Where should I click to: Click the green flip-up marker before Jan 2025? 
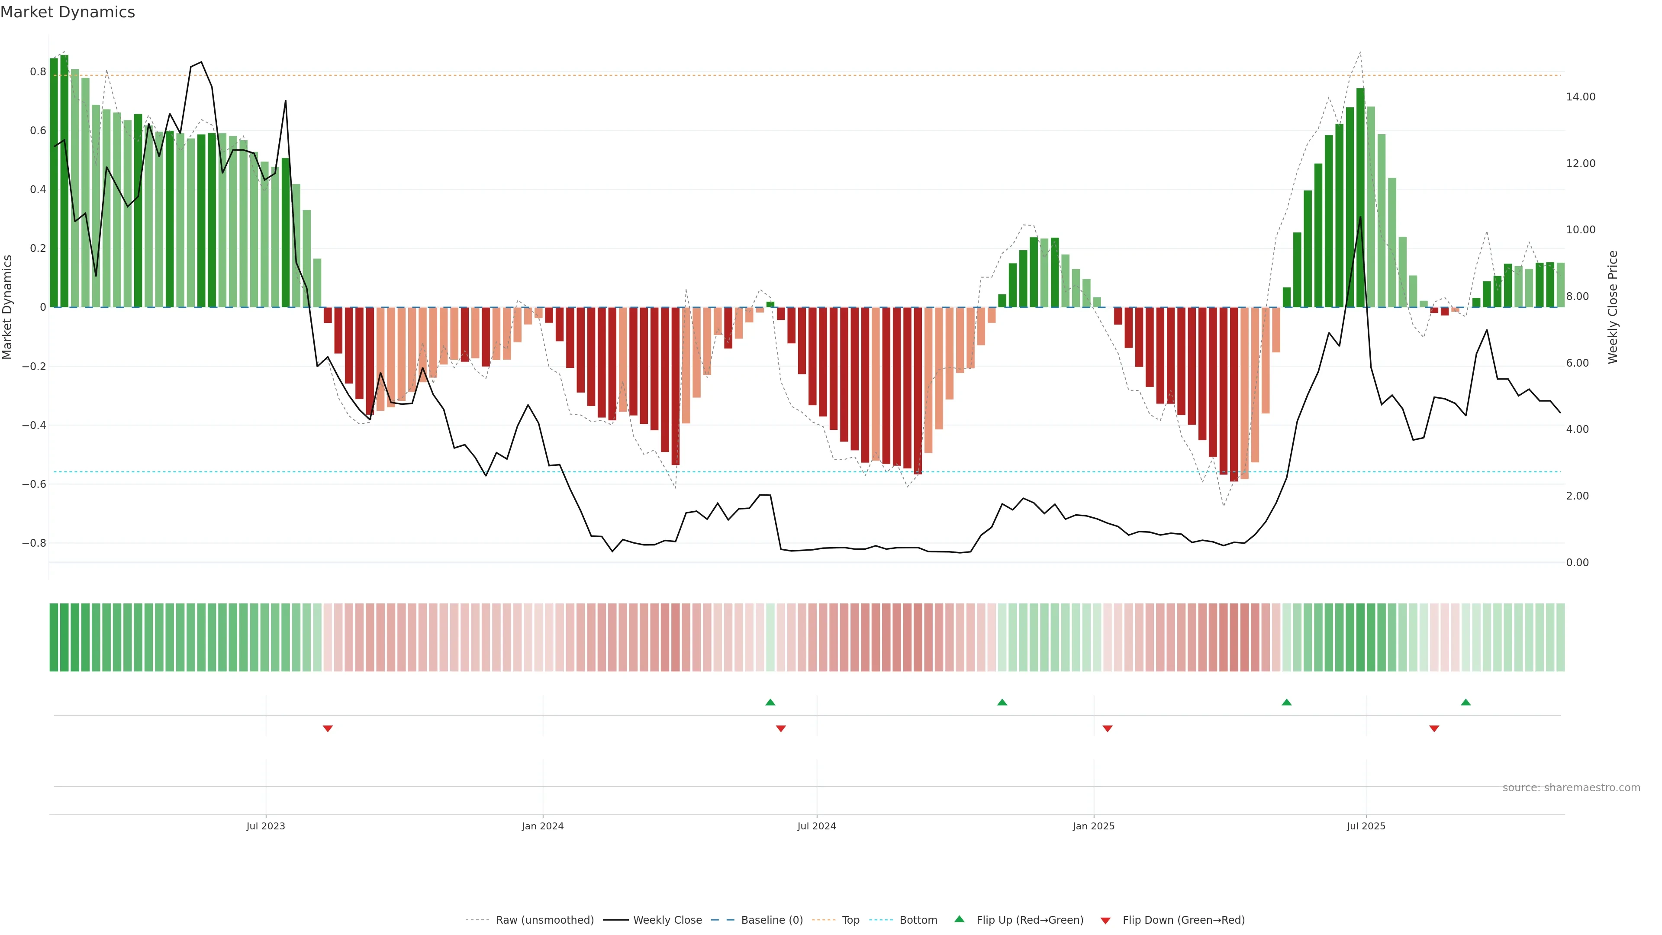(x=1002, y=702)
